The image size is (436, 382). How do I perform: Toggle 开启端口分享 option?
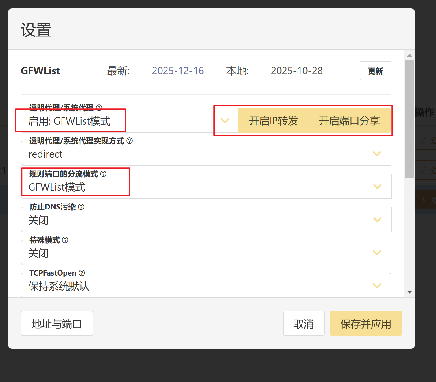click(x=349, y=121)
